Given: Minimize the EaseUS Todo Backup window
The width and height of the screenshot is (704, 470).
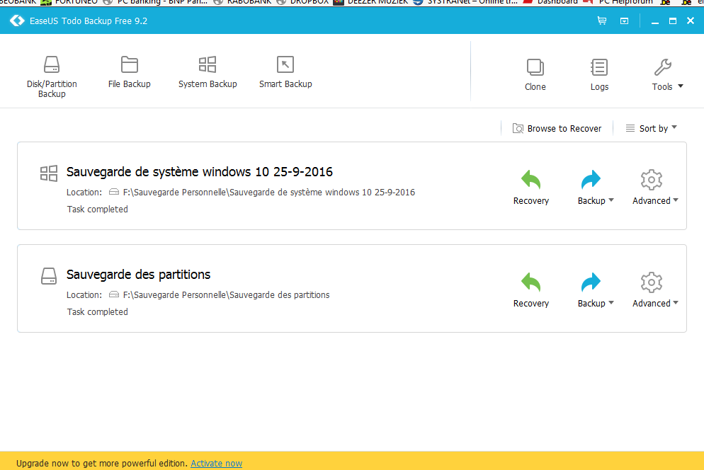Looking at the screenshot, I should click(655, 21).
